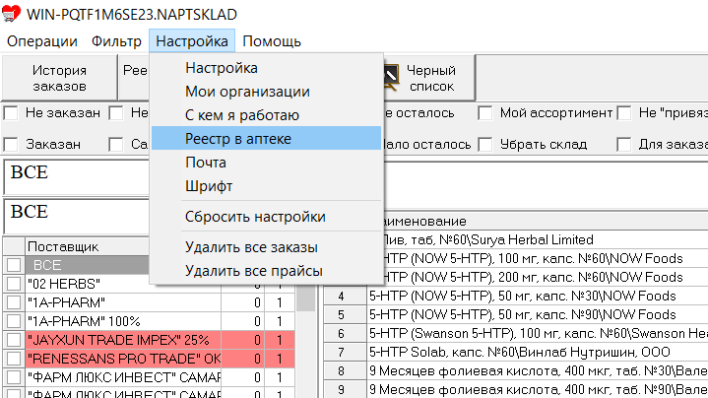Click the supplier list scrollbar thumb
708x398 pixels.
click(306, 298)
